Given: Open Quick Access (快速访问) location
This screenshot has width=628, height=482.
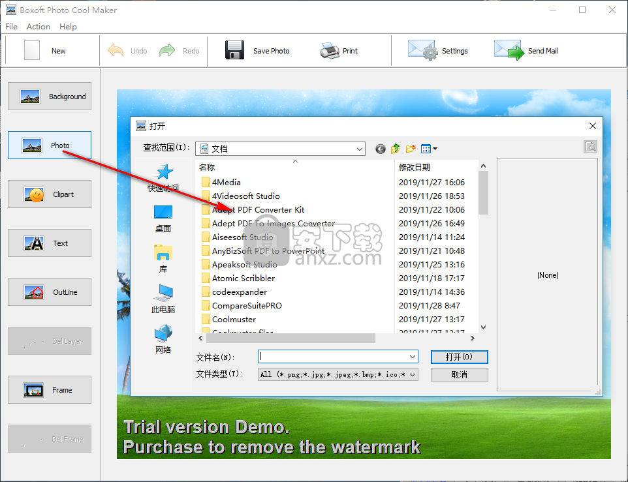Looking at the screenshot, I should 163,178.
